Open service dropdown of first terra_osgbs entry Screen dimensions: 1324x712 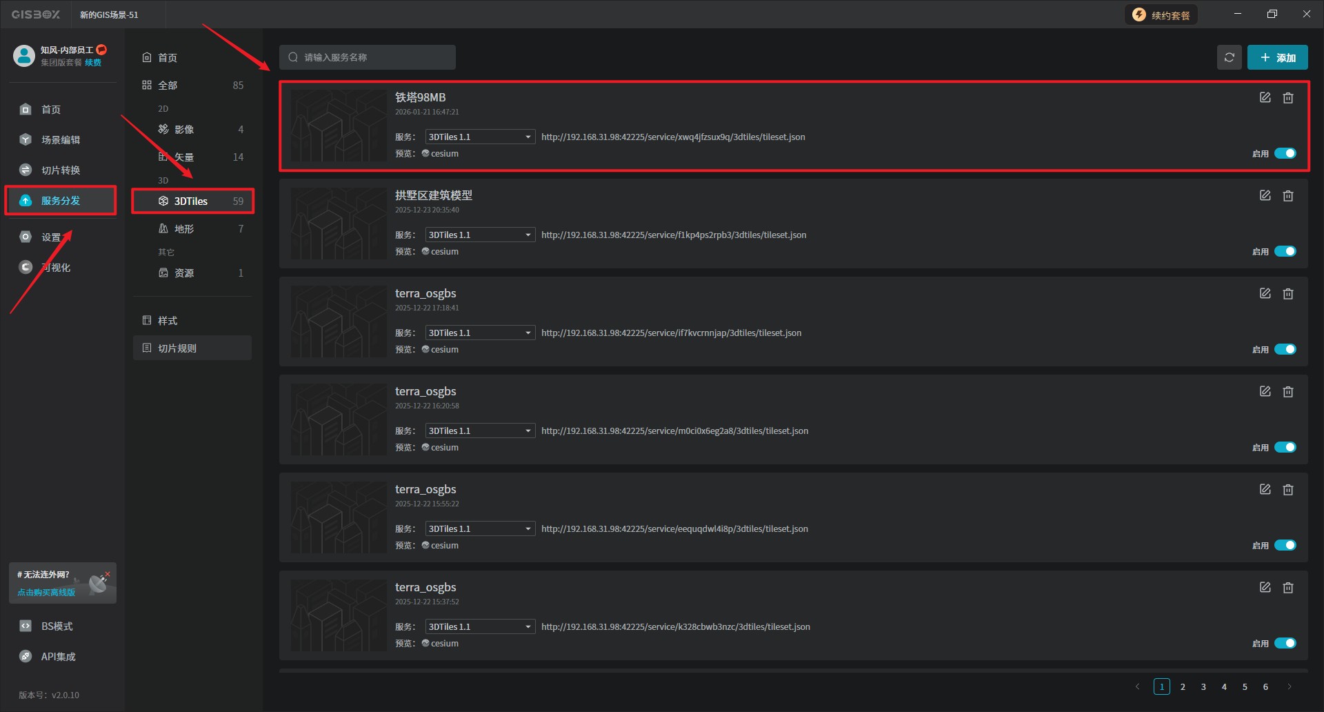pyautogui.click(x=480, y=333)
